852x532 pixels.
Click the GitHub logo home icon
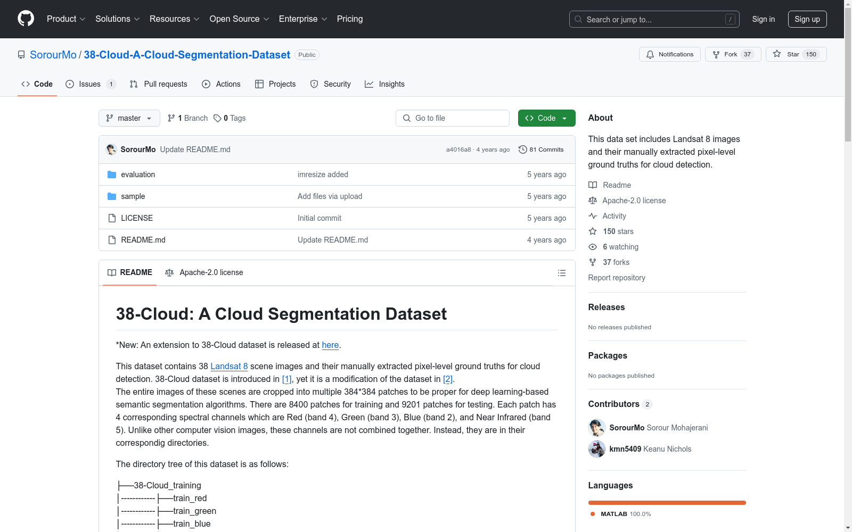point(26,19)
